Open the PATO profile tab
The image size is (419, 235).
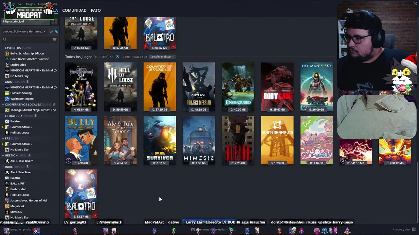[x=96, y=10]
